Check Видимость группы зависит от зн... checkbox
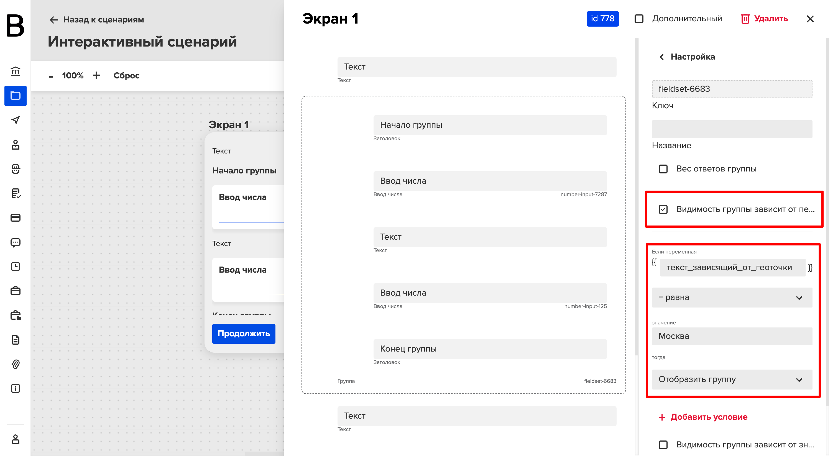 663,445
